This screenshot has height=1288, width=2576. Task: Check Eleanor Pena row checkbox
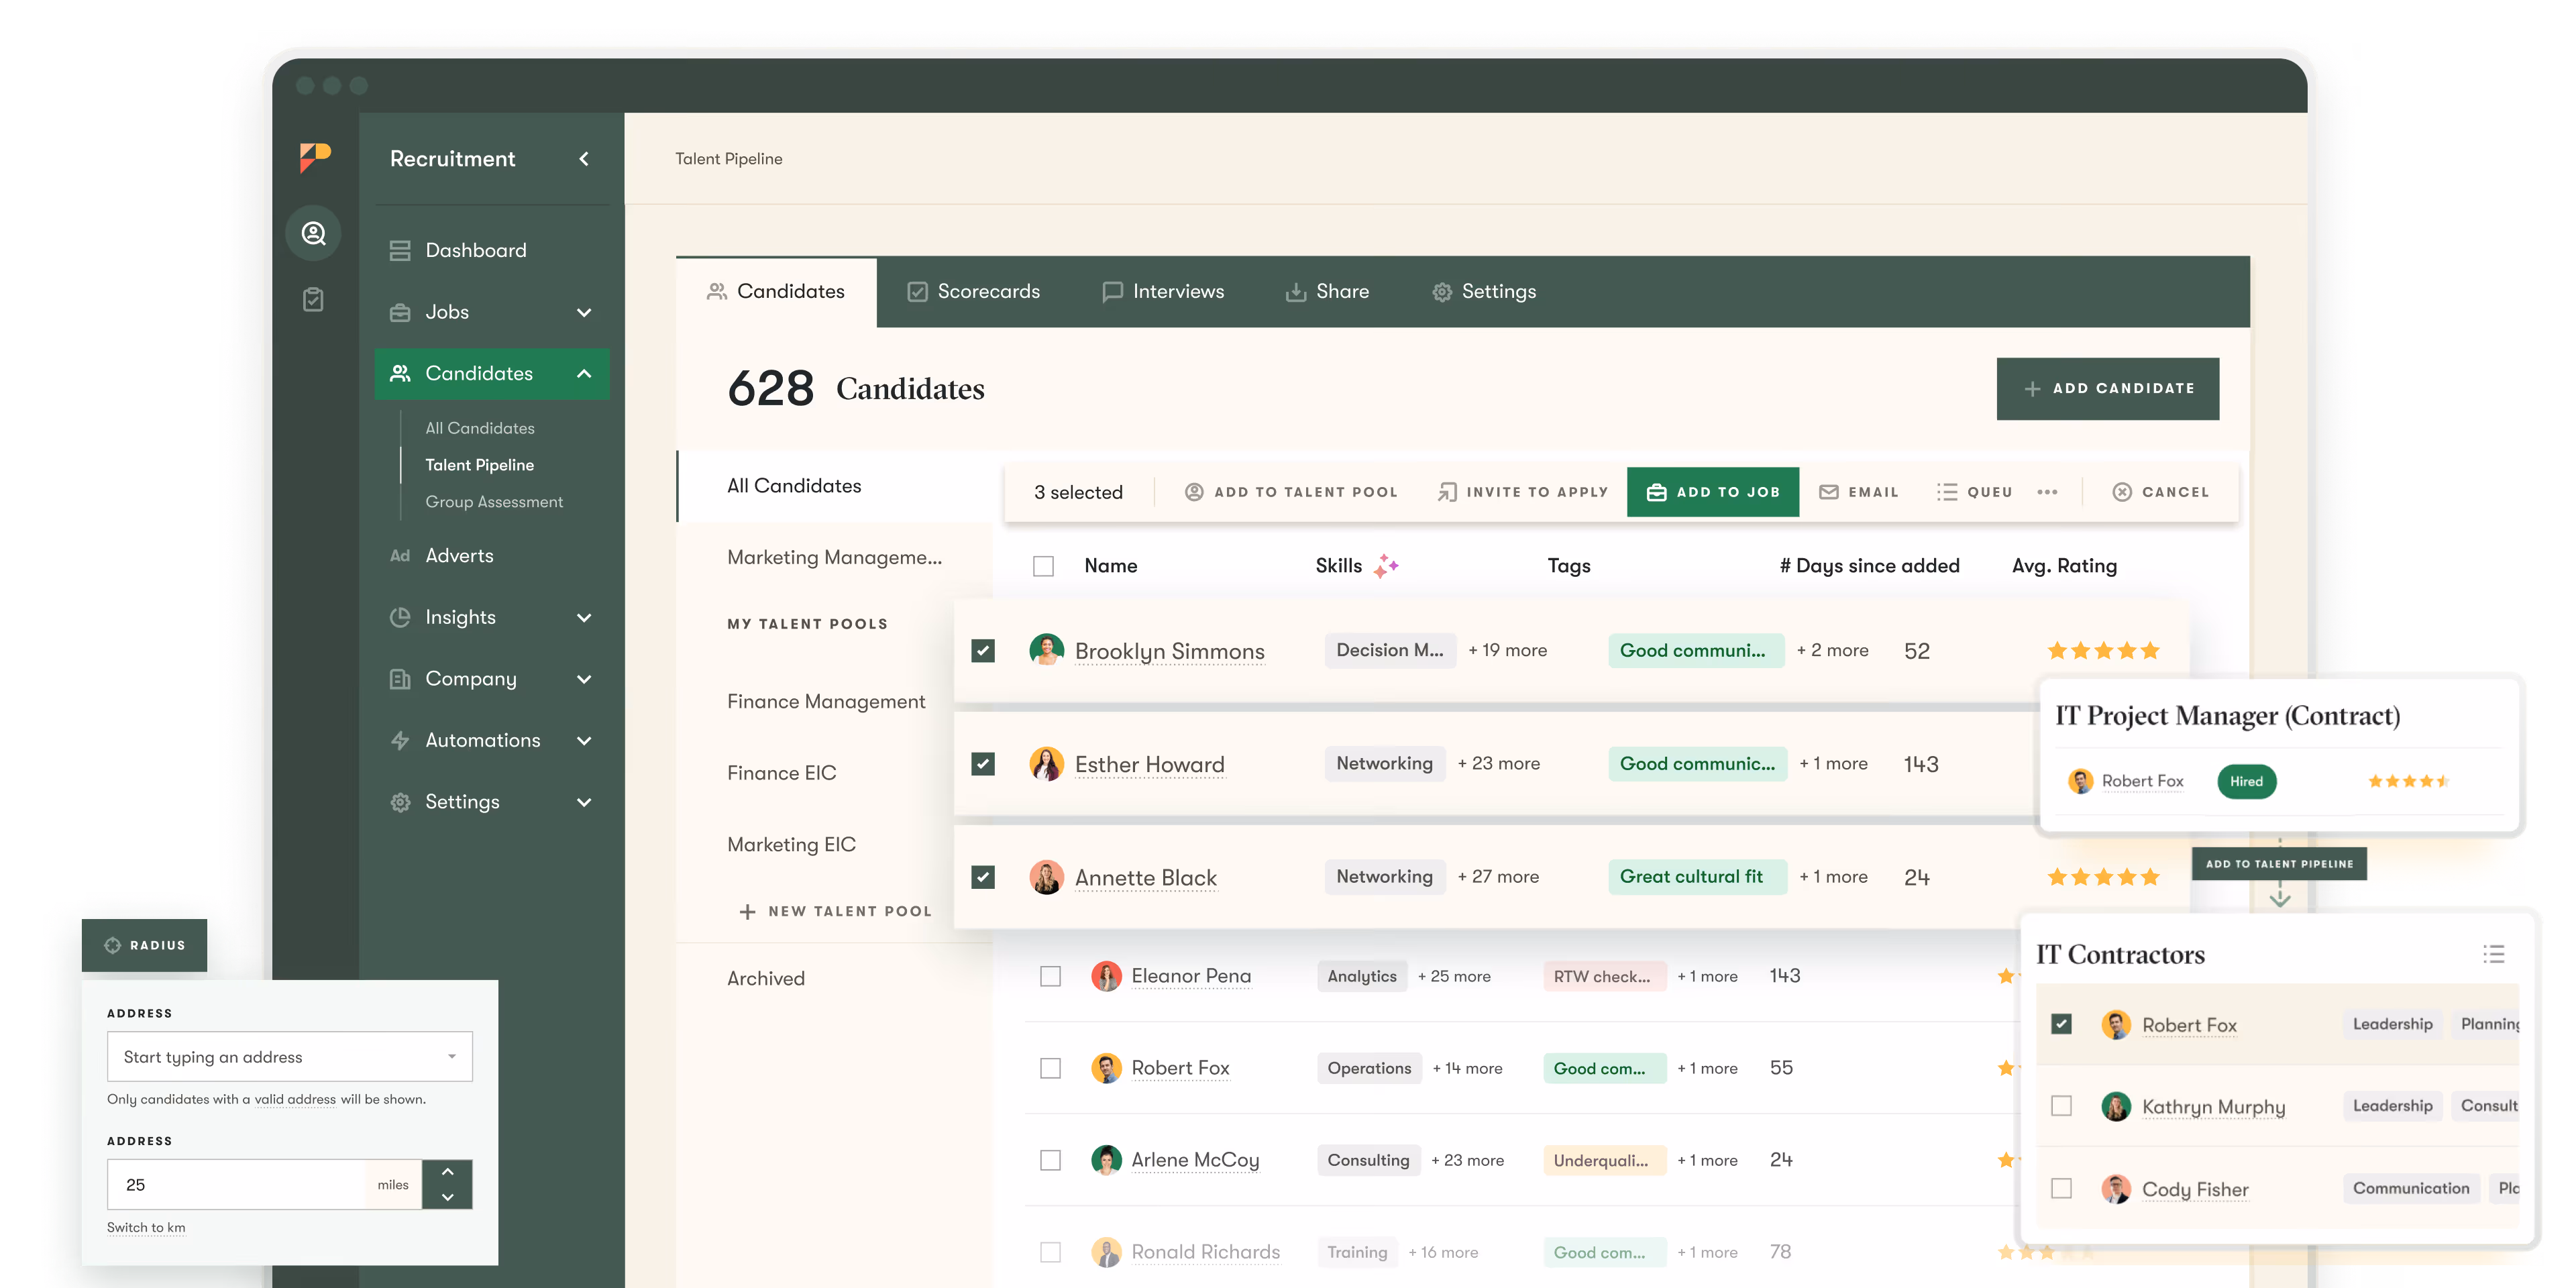click(1050, 976)
